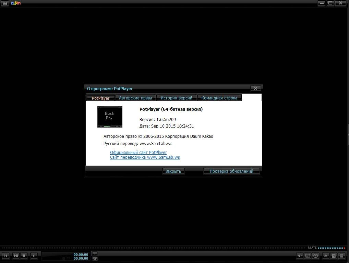Image resolution: width=349 pixels, height=263 pixels.
Task: Toggle the playlist with the list icon
Action: tap(341, 256)
